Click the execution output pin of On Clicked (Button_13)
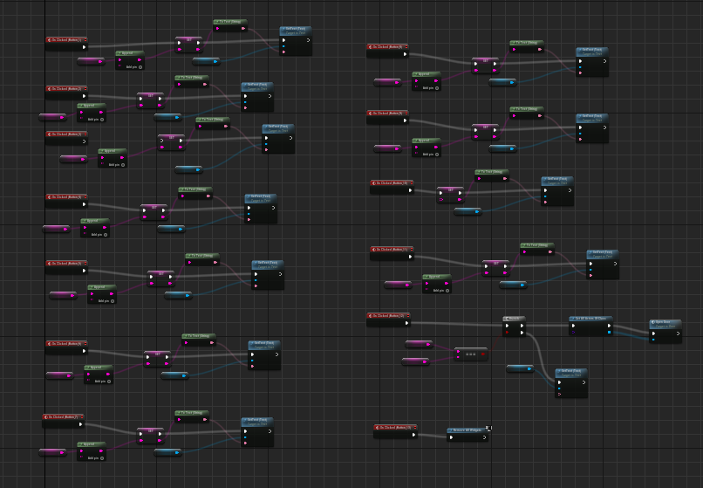 [x=413, y=435]
